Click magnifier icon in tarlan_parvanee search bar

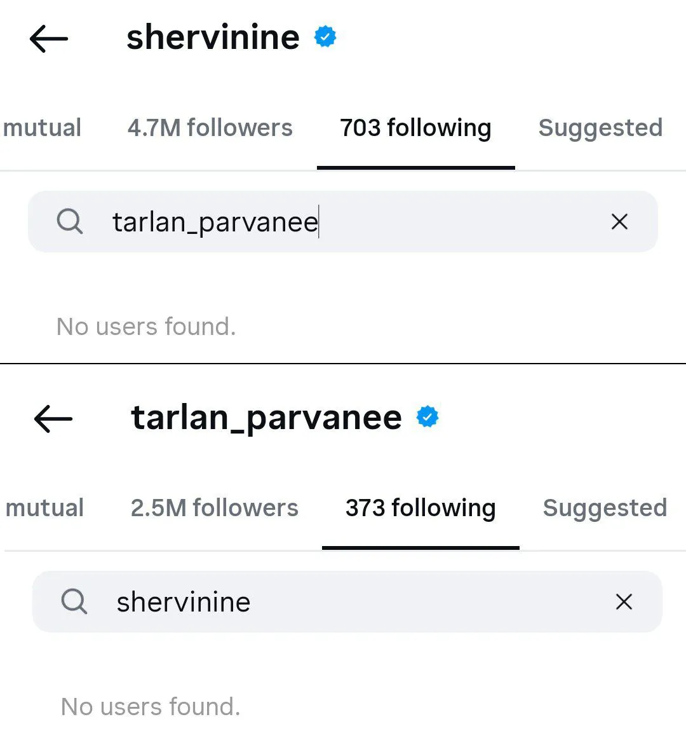tap(70, 221)
